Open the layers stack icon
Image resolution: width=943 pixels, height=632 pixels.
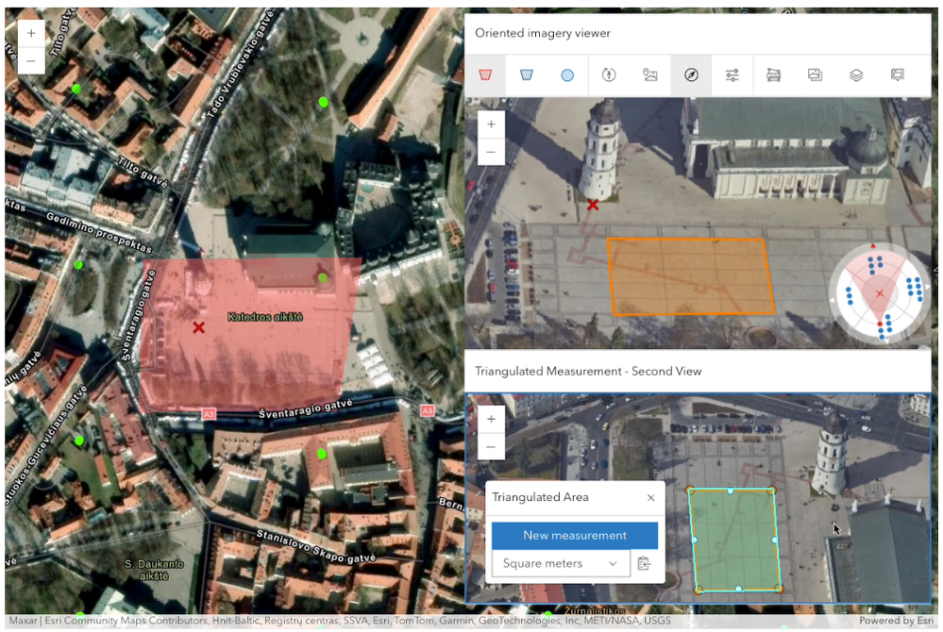tap(856, 75)
